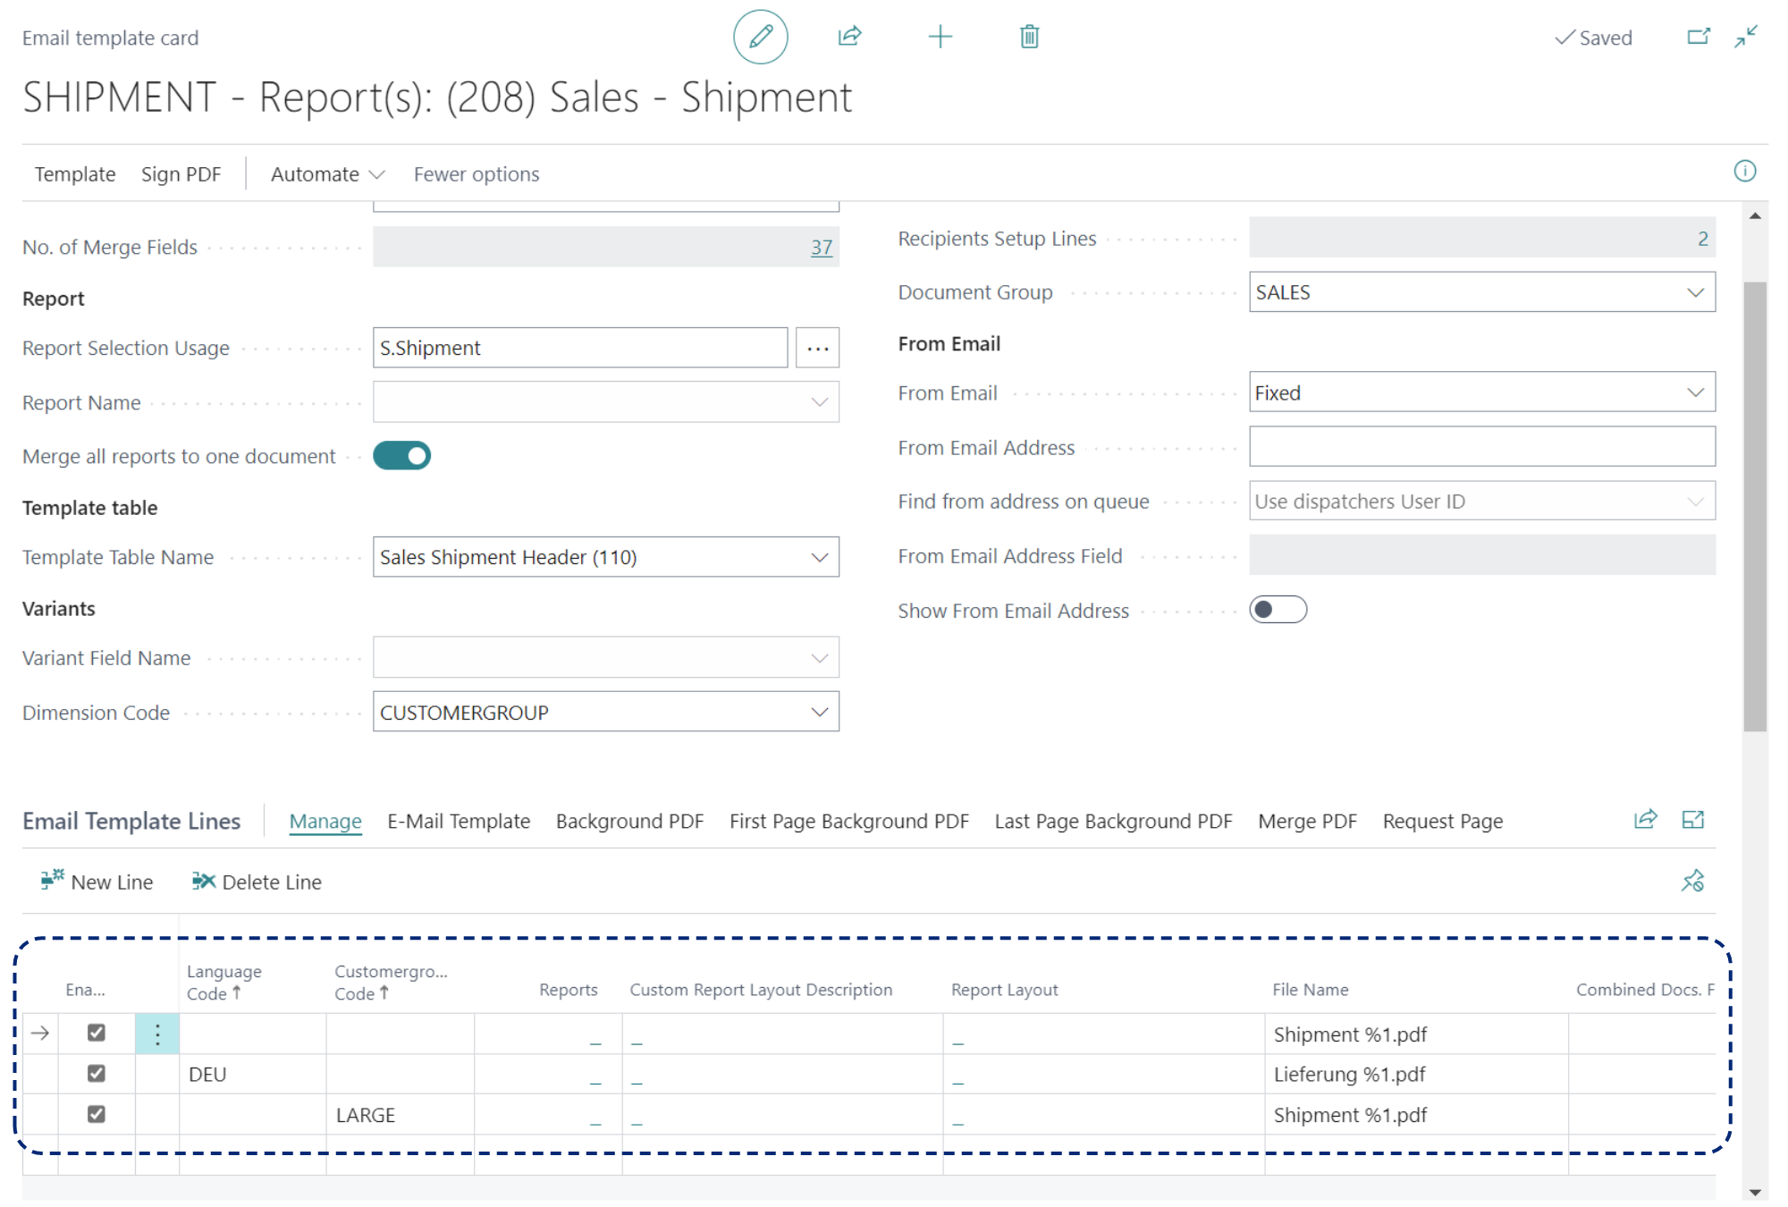Click the personalize pin icon in lines
Image resolution: width=1788 pixels, height=1207 pixels.
[1692, 881]
